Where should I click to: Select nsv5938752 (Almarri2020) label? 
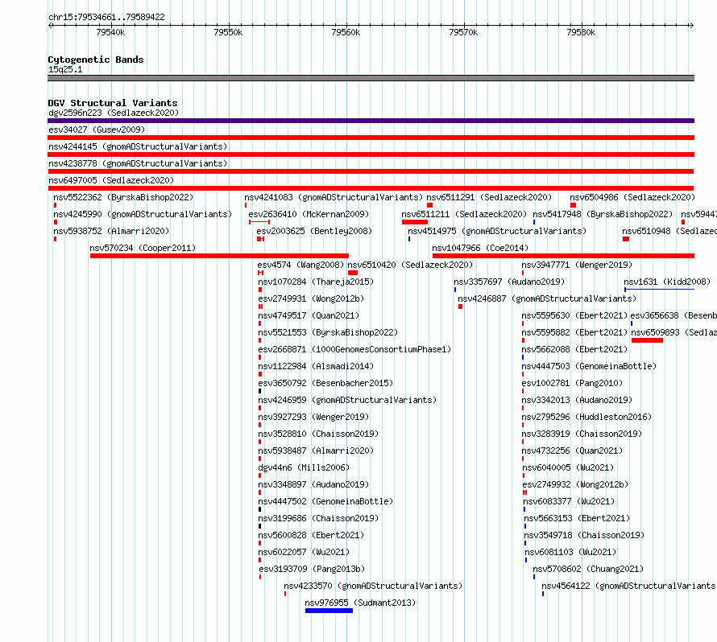(111, 231)
